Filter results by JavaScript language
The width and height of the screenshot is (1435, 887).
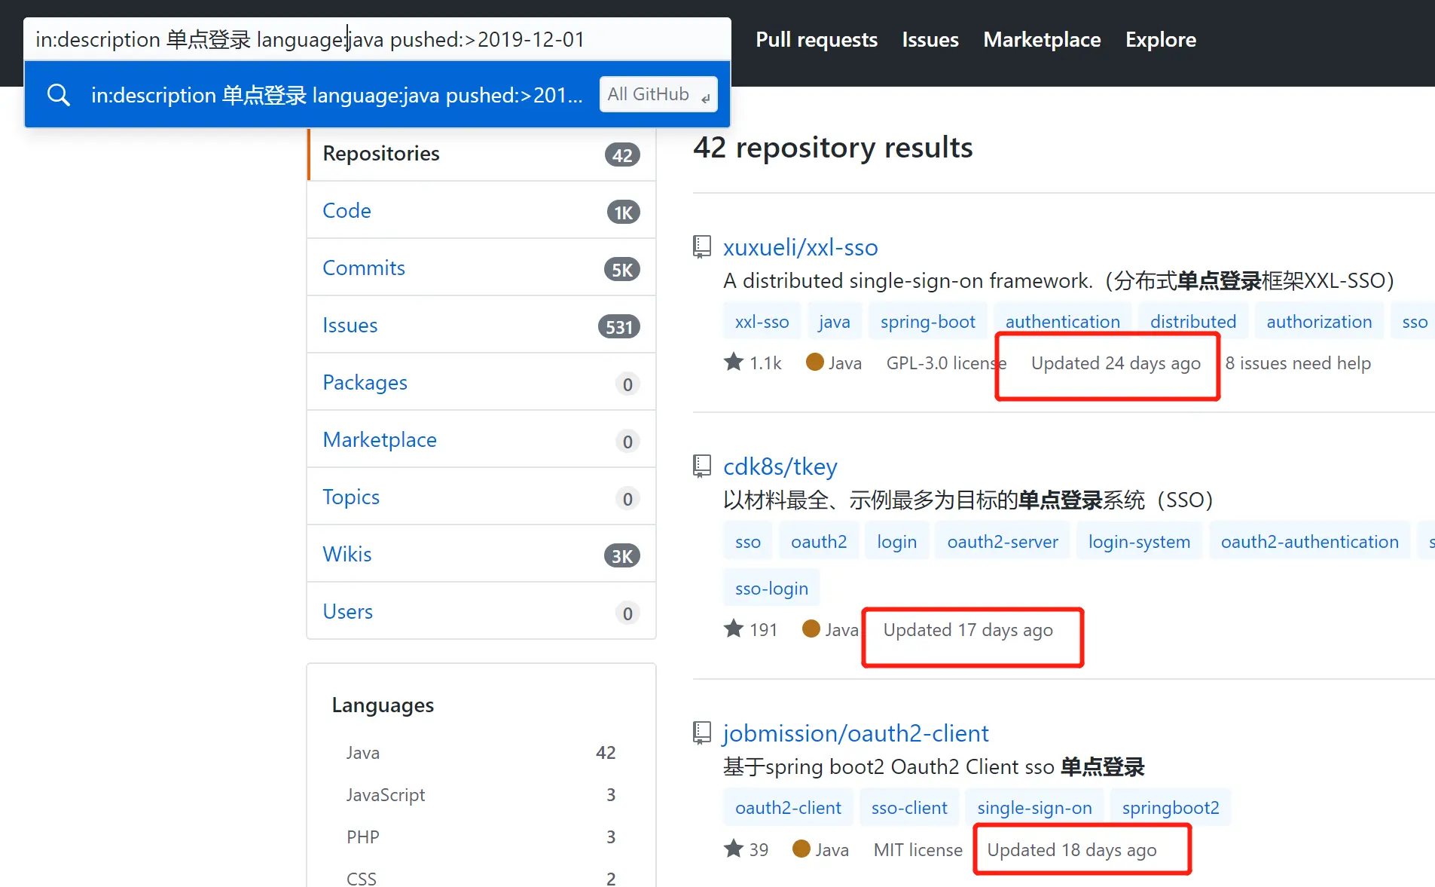[481, 794]
